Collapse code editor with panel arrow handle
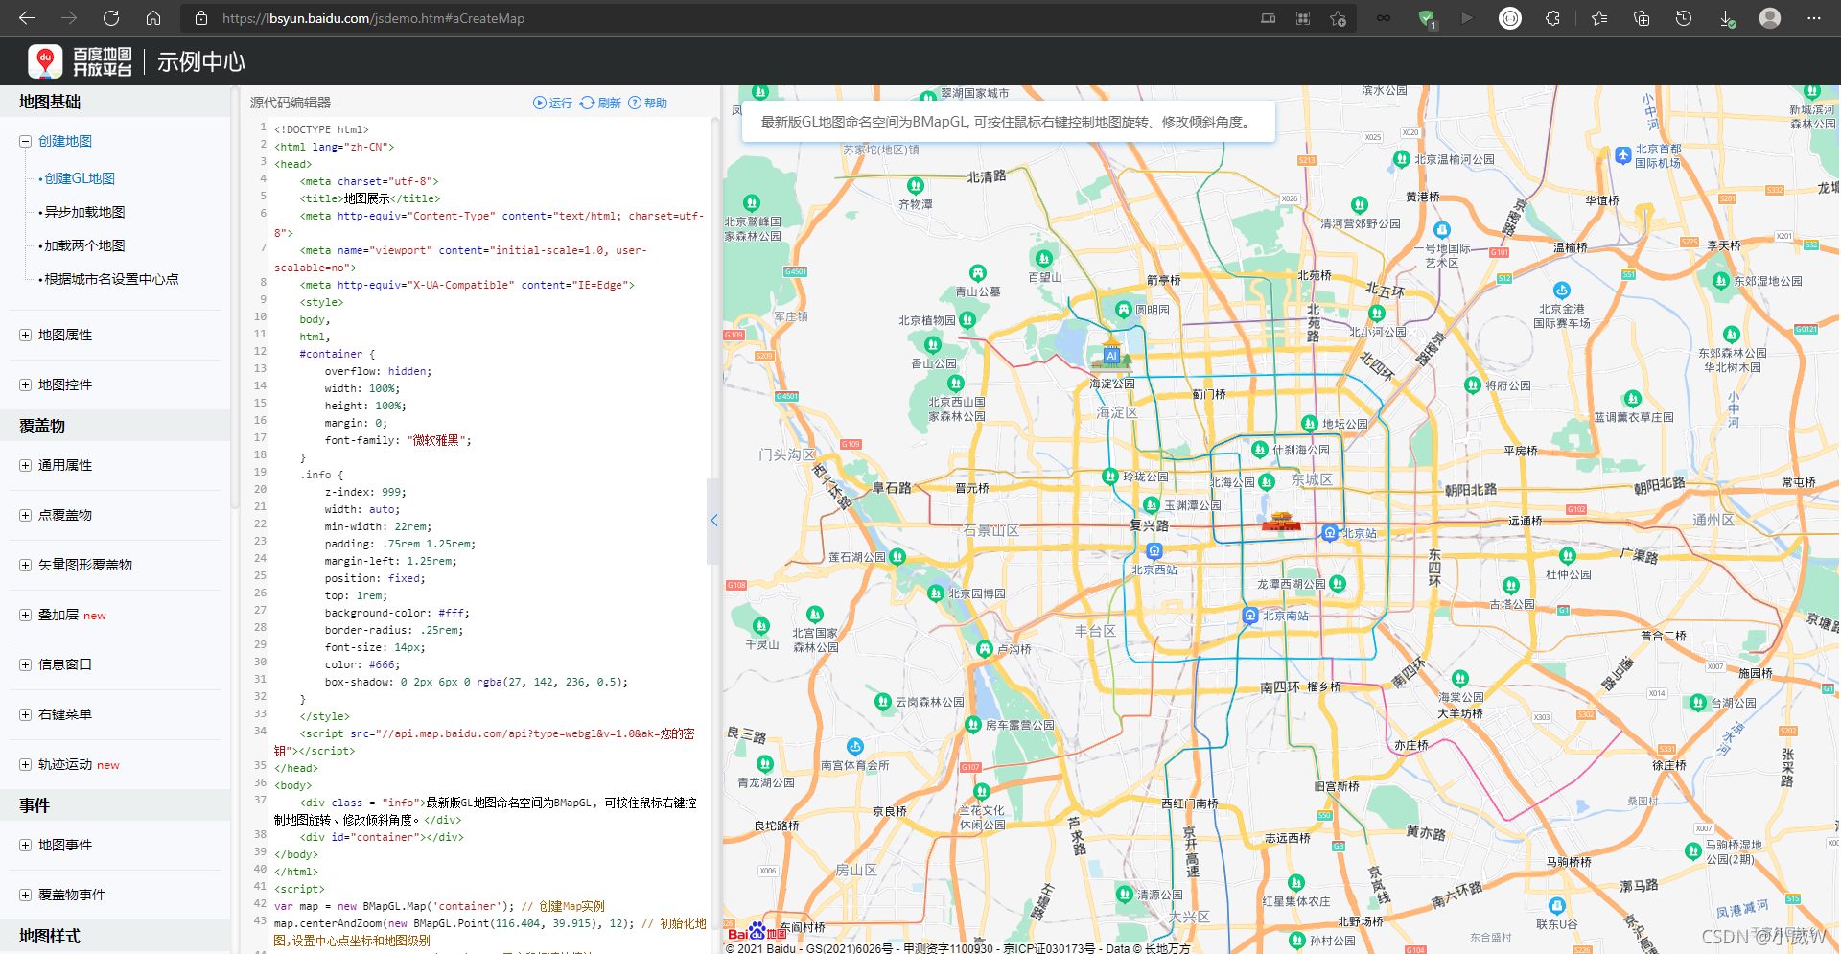The width and height of the screenshot is (1841, 954). coord(713,521)
